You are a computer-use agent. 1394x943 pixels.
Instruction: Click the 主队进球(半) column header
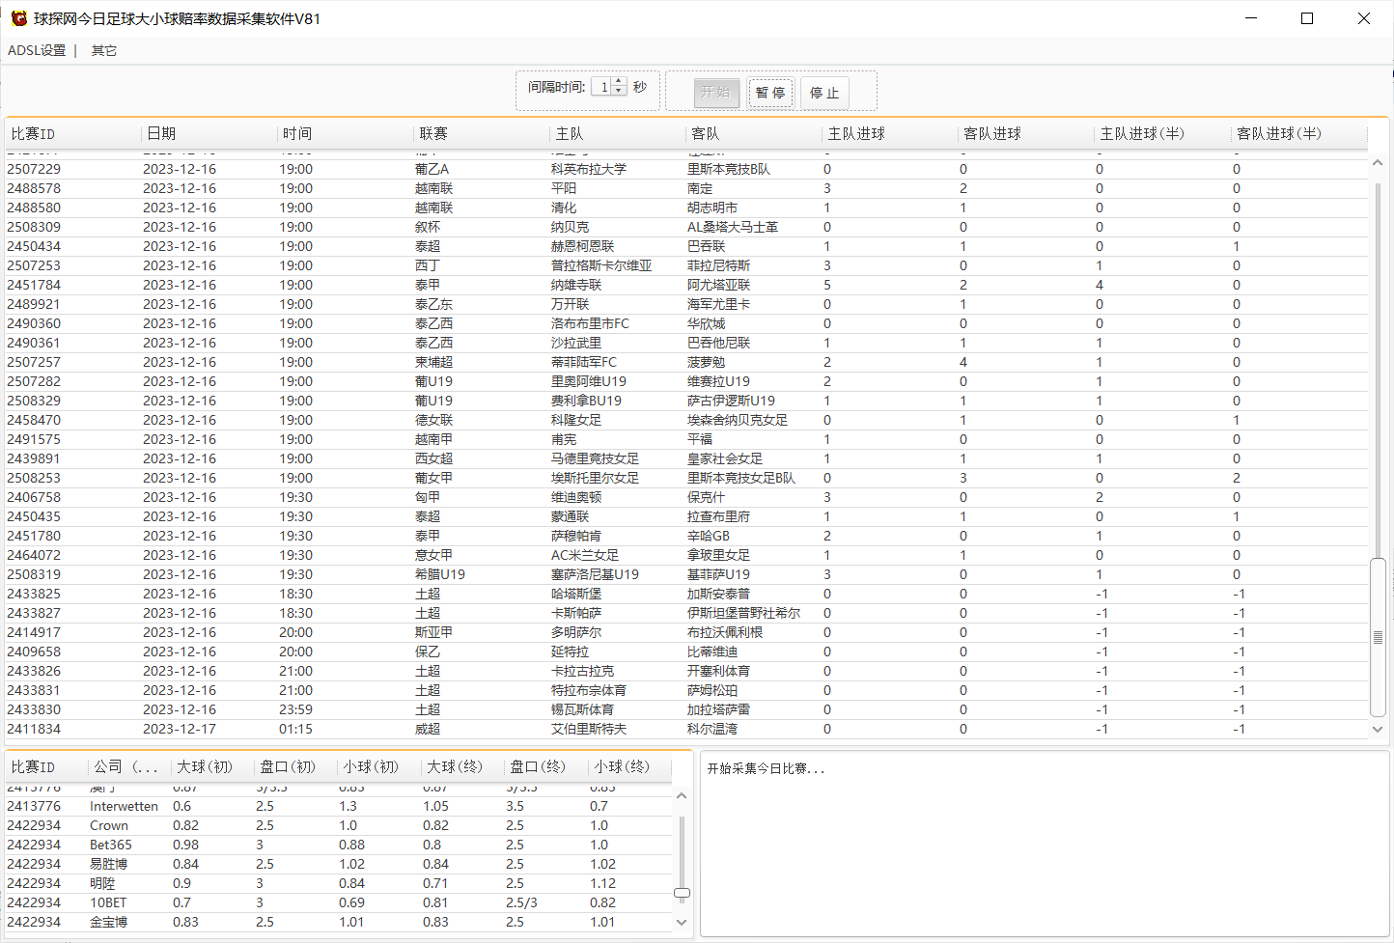[x=1162, y=134]
